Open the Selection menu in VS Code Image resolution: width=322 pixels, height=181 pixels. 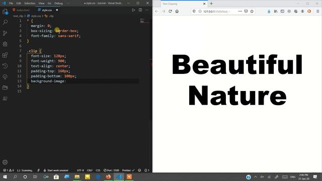click(30, 4)
